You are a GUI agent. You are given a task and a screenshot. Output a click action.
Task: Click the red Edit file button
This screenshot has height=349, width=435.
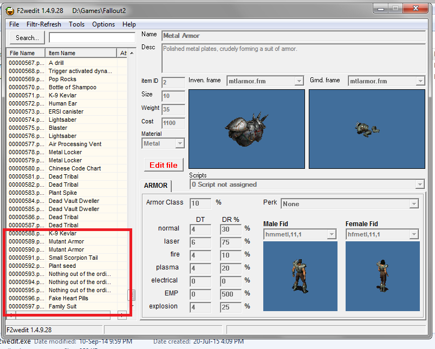pyautogui.click(x=164, y=165)
